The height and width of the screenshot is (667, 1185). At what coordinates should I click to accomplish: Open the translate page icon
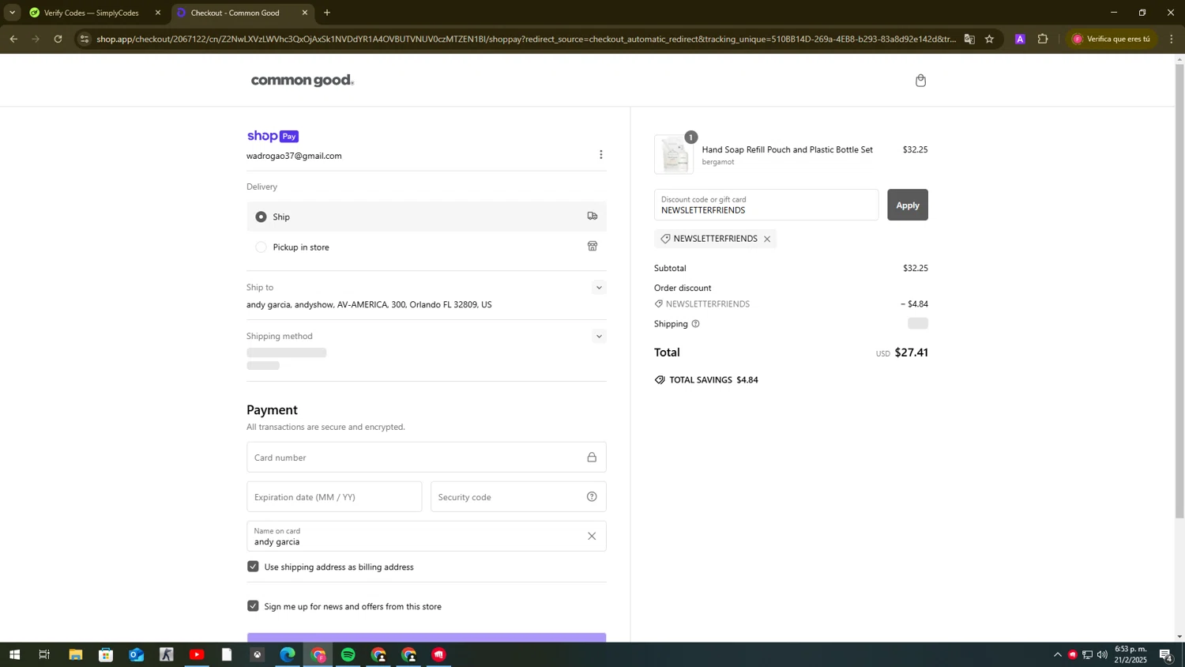pos(969,39)
